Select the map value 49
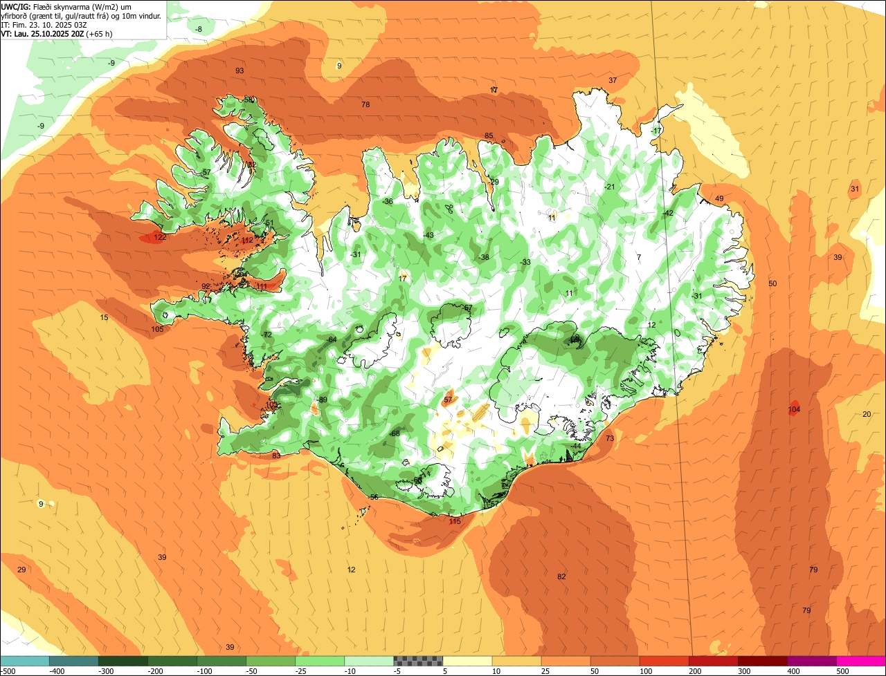 pos(719,198)
